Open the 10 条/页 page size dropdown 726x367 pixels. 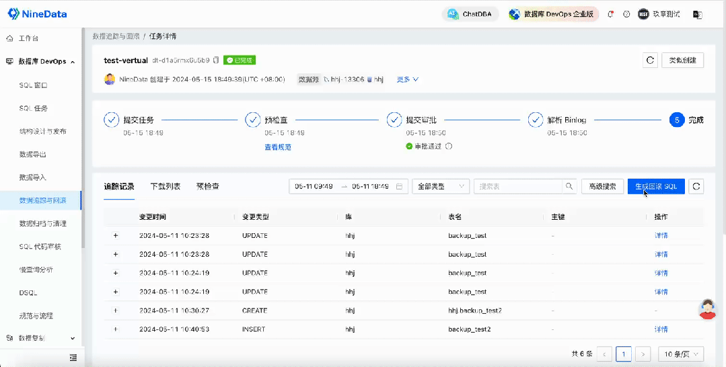[x=681, y=354]
